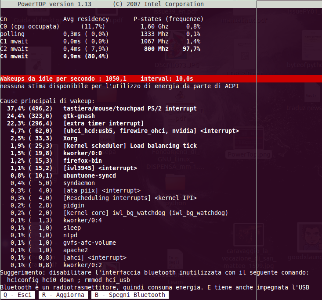Click the 'R - Aggiorna' key hint
Viewport: 322px width, 300px height.
pos(63,295)
